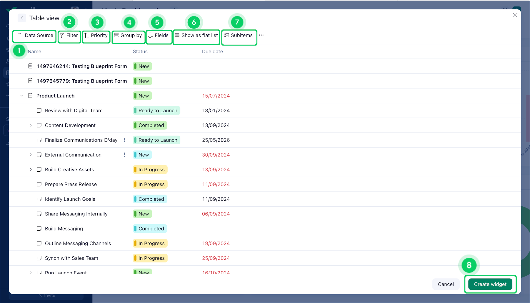Open the Fields settings icon

click(x=151, y=35)
